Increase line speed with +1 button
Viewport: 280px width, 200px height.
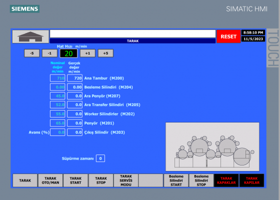[87, 53]
